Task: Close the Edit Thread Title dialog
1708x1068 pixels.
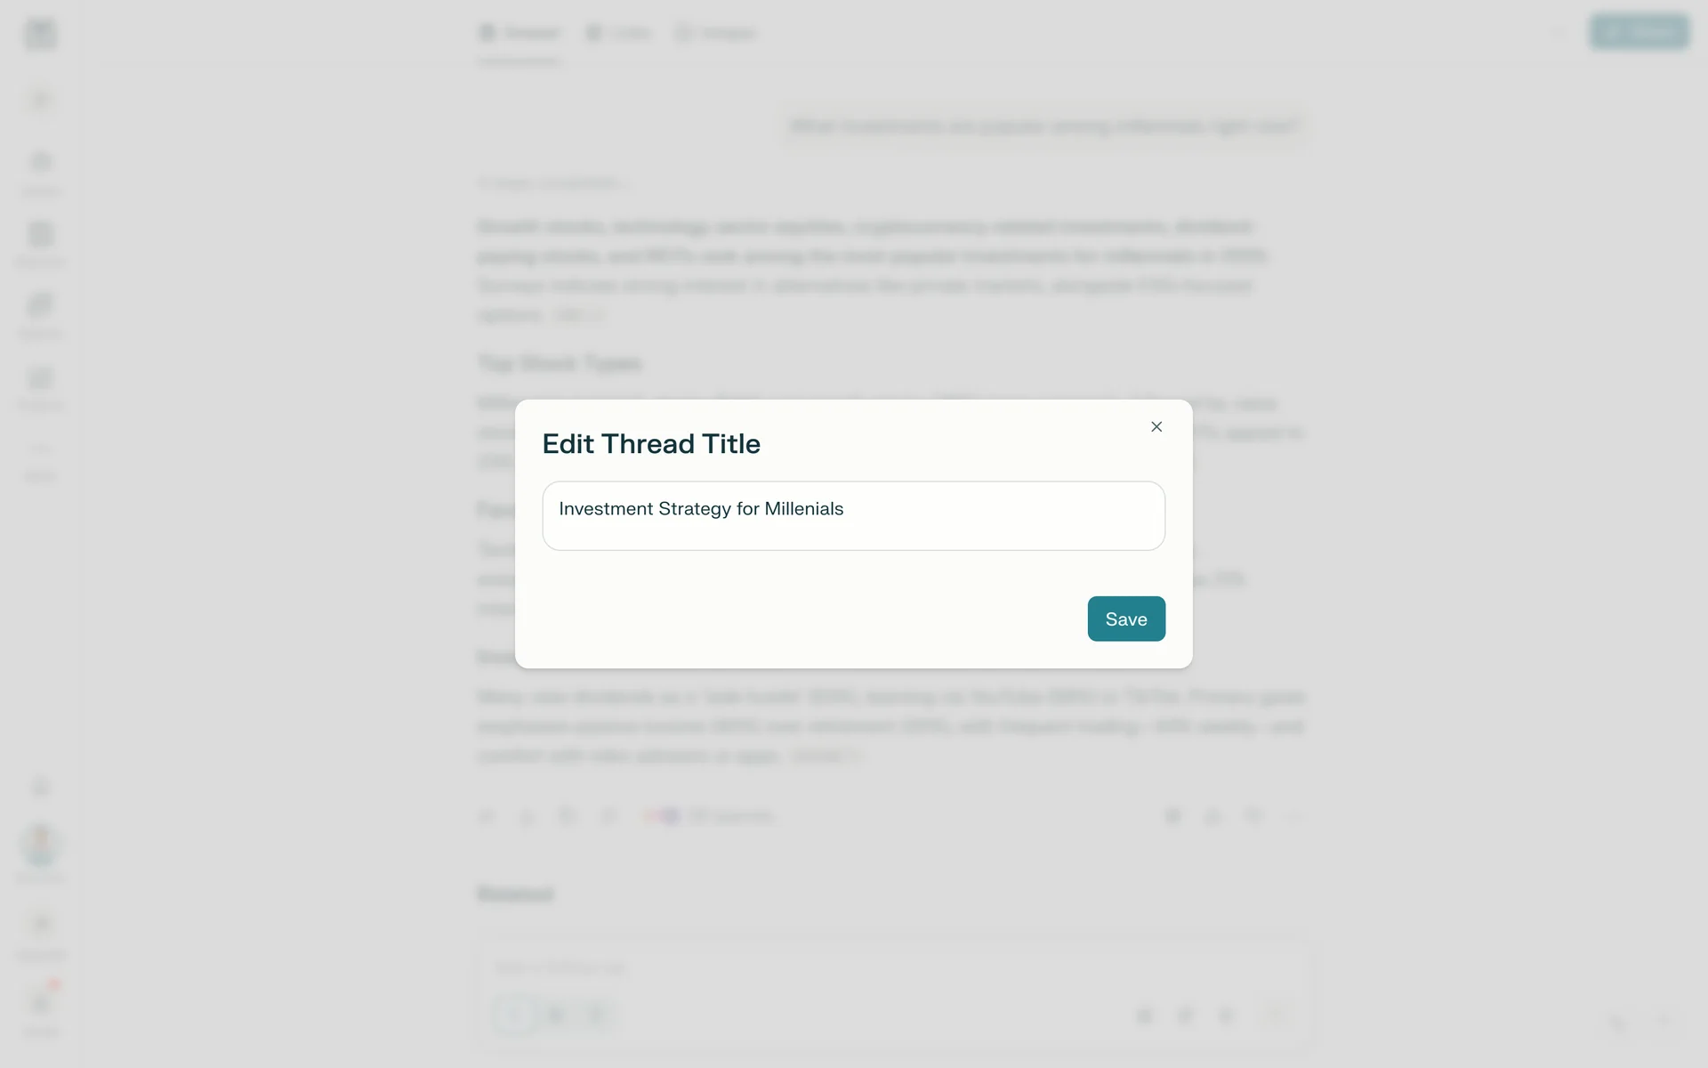Action: pos(1156,427)
